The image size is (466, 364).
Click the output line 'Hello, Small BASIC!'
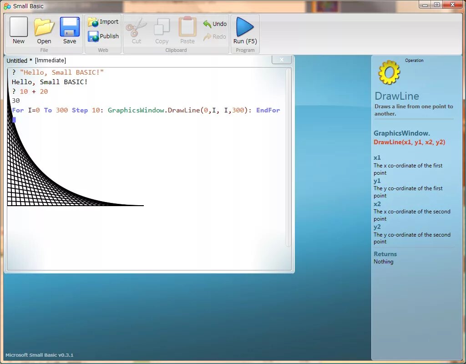tap(50, 82)
